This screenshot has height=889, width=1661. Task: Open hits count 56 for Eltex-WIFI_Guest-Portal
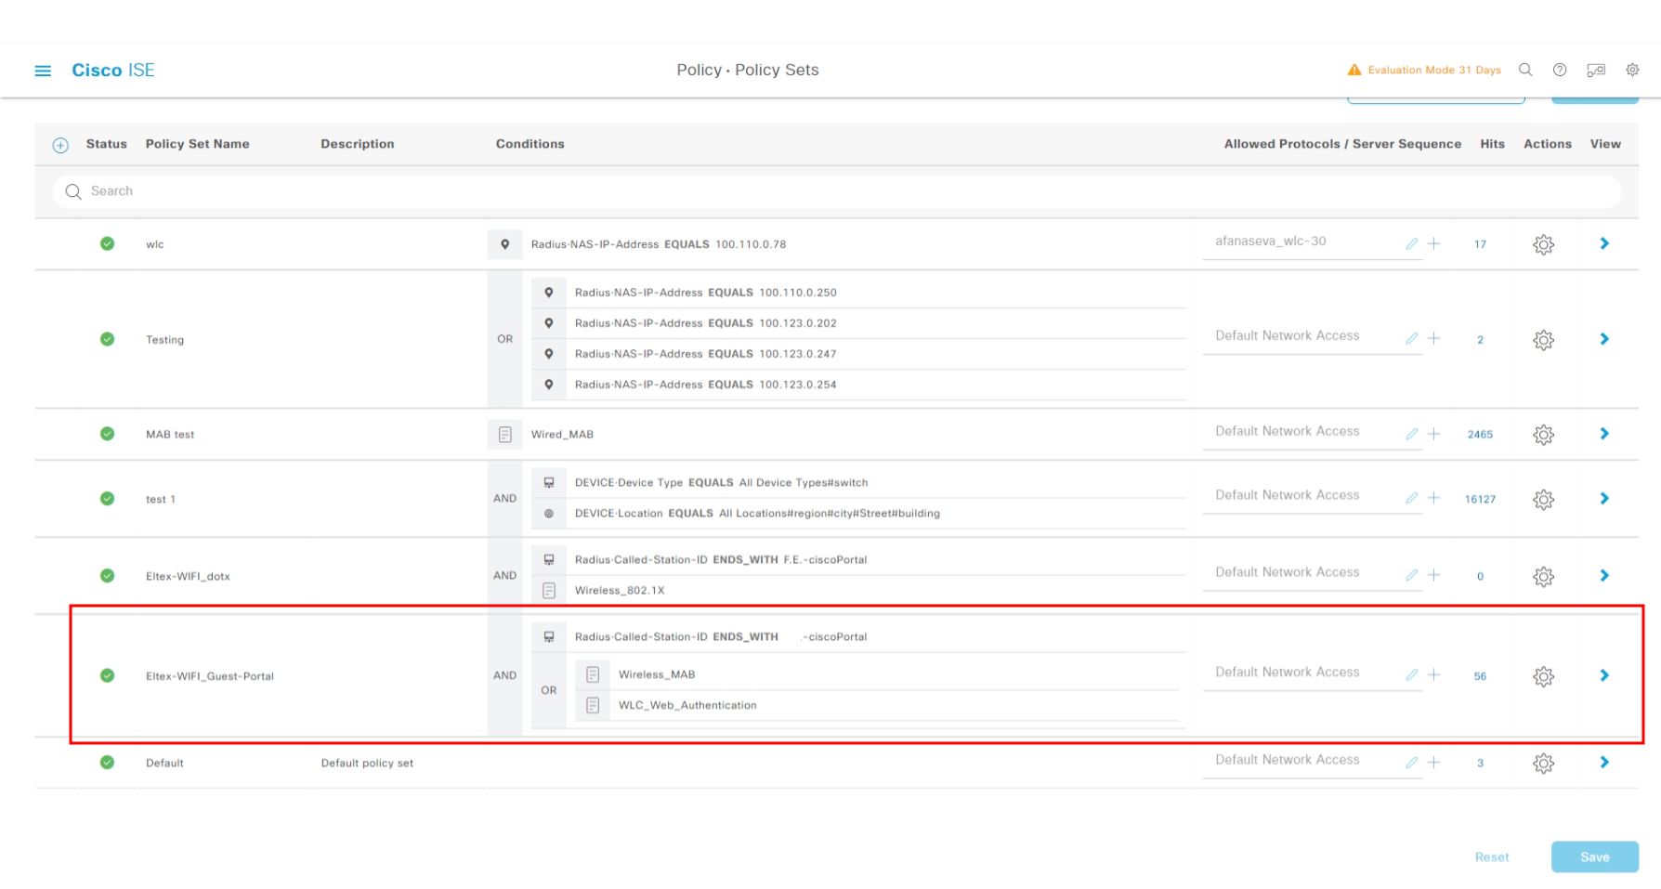[x=1480, y=676]
